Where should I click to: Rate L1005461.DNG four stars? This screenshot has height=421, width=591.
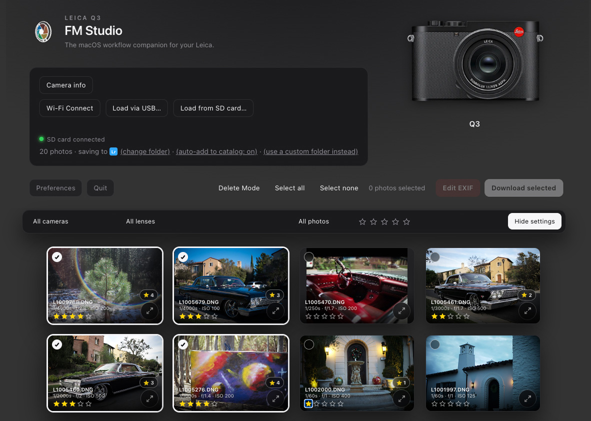pyautogui.click(x=458, y=316)
